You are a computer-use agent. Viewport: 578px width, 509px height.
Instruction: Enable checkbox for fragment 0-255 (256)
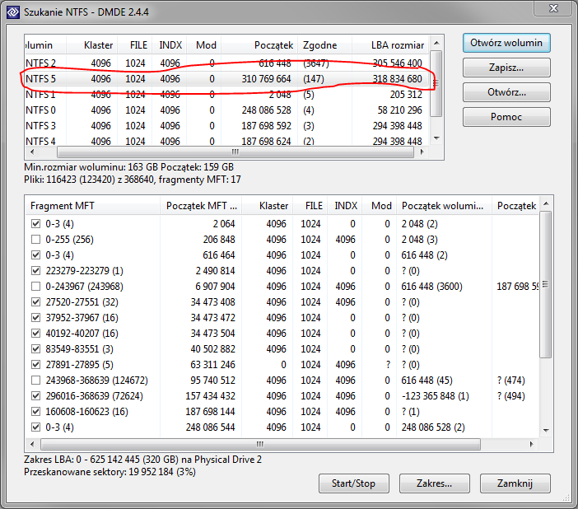pyautogui.click(x=35, y=240)
